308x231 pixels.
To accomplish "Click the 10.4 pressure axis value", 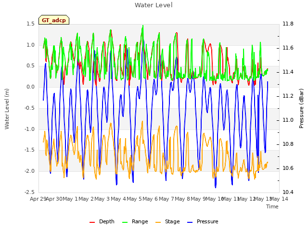I will point(288,192).
